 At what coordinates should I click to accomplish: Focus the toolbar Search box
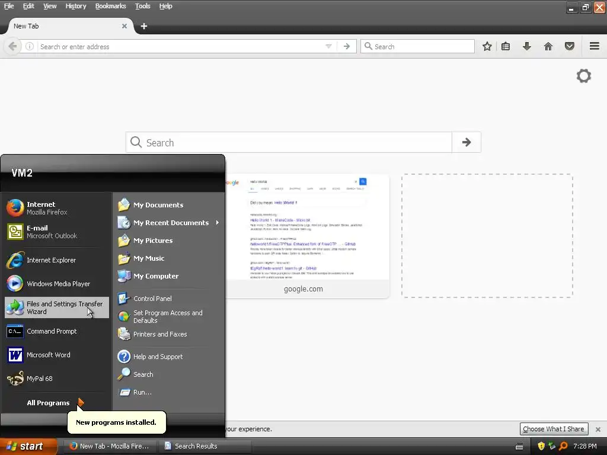[x=417, y=46]
